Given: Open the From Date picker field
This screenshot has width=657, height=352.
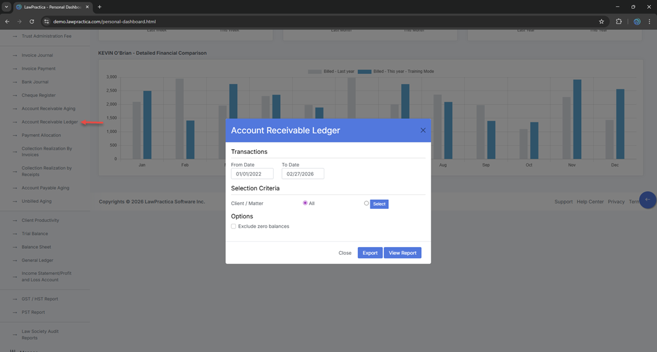Looking at the screenshot, I should coord(252,174).
